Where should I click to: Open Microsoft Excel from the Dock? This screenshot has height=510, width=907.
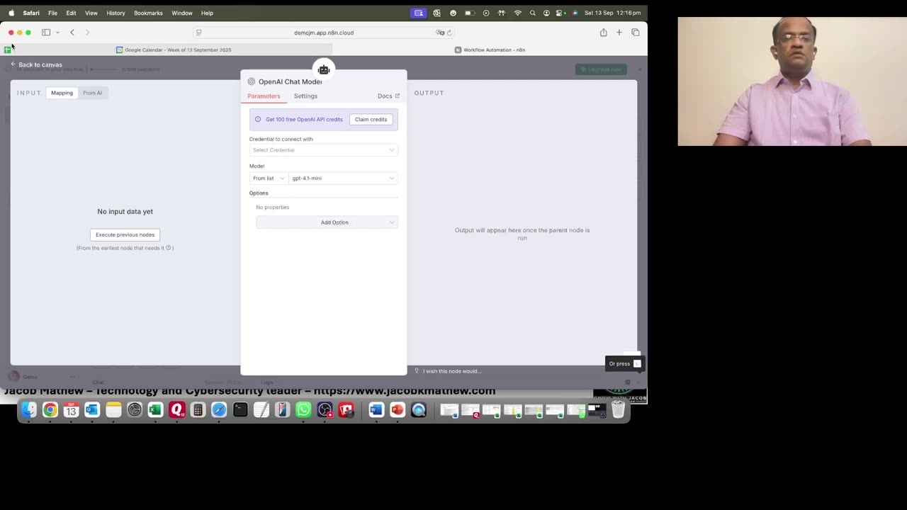click(155, 409)
